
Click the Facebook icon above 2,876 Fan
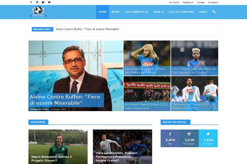click(x=170, y=134)
